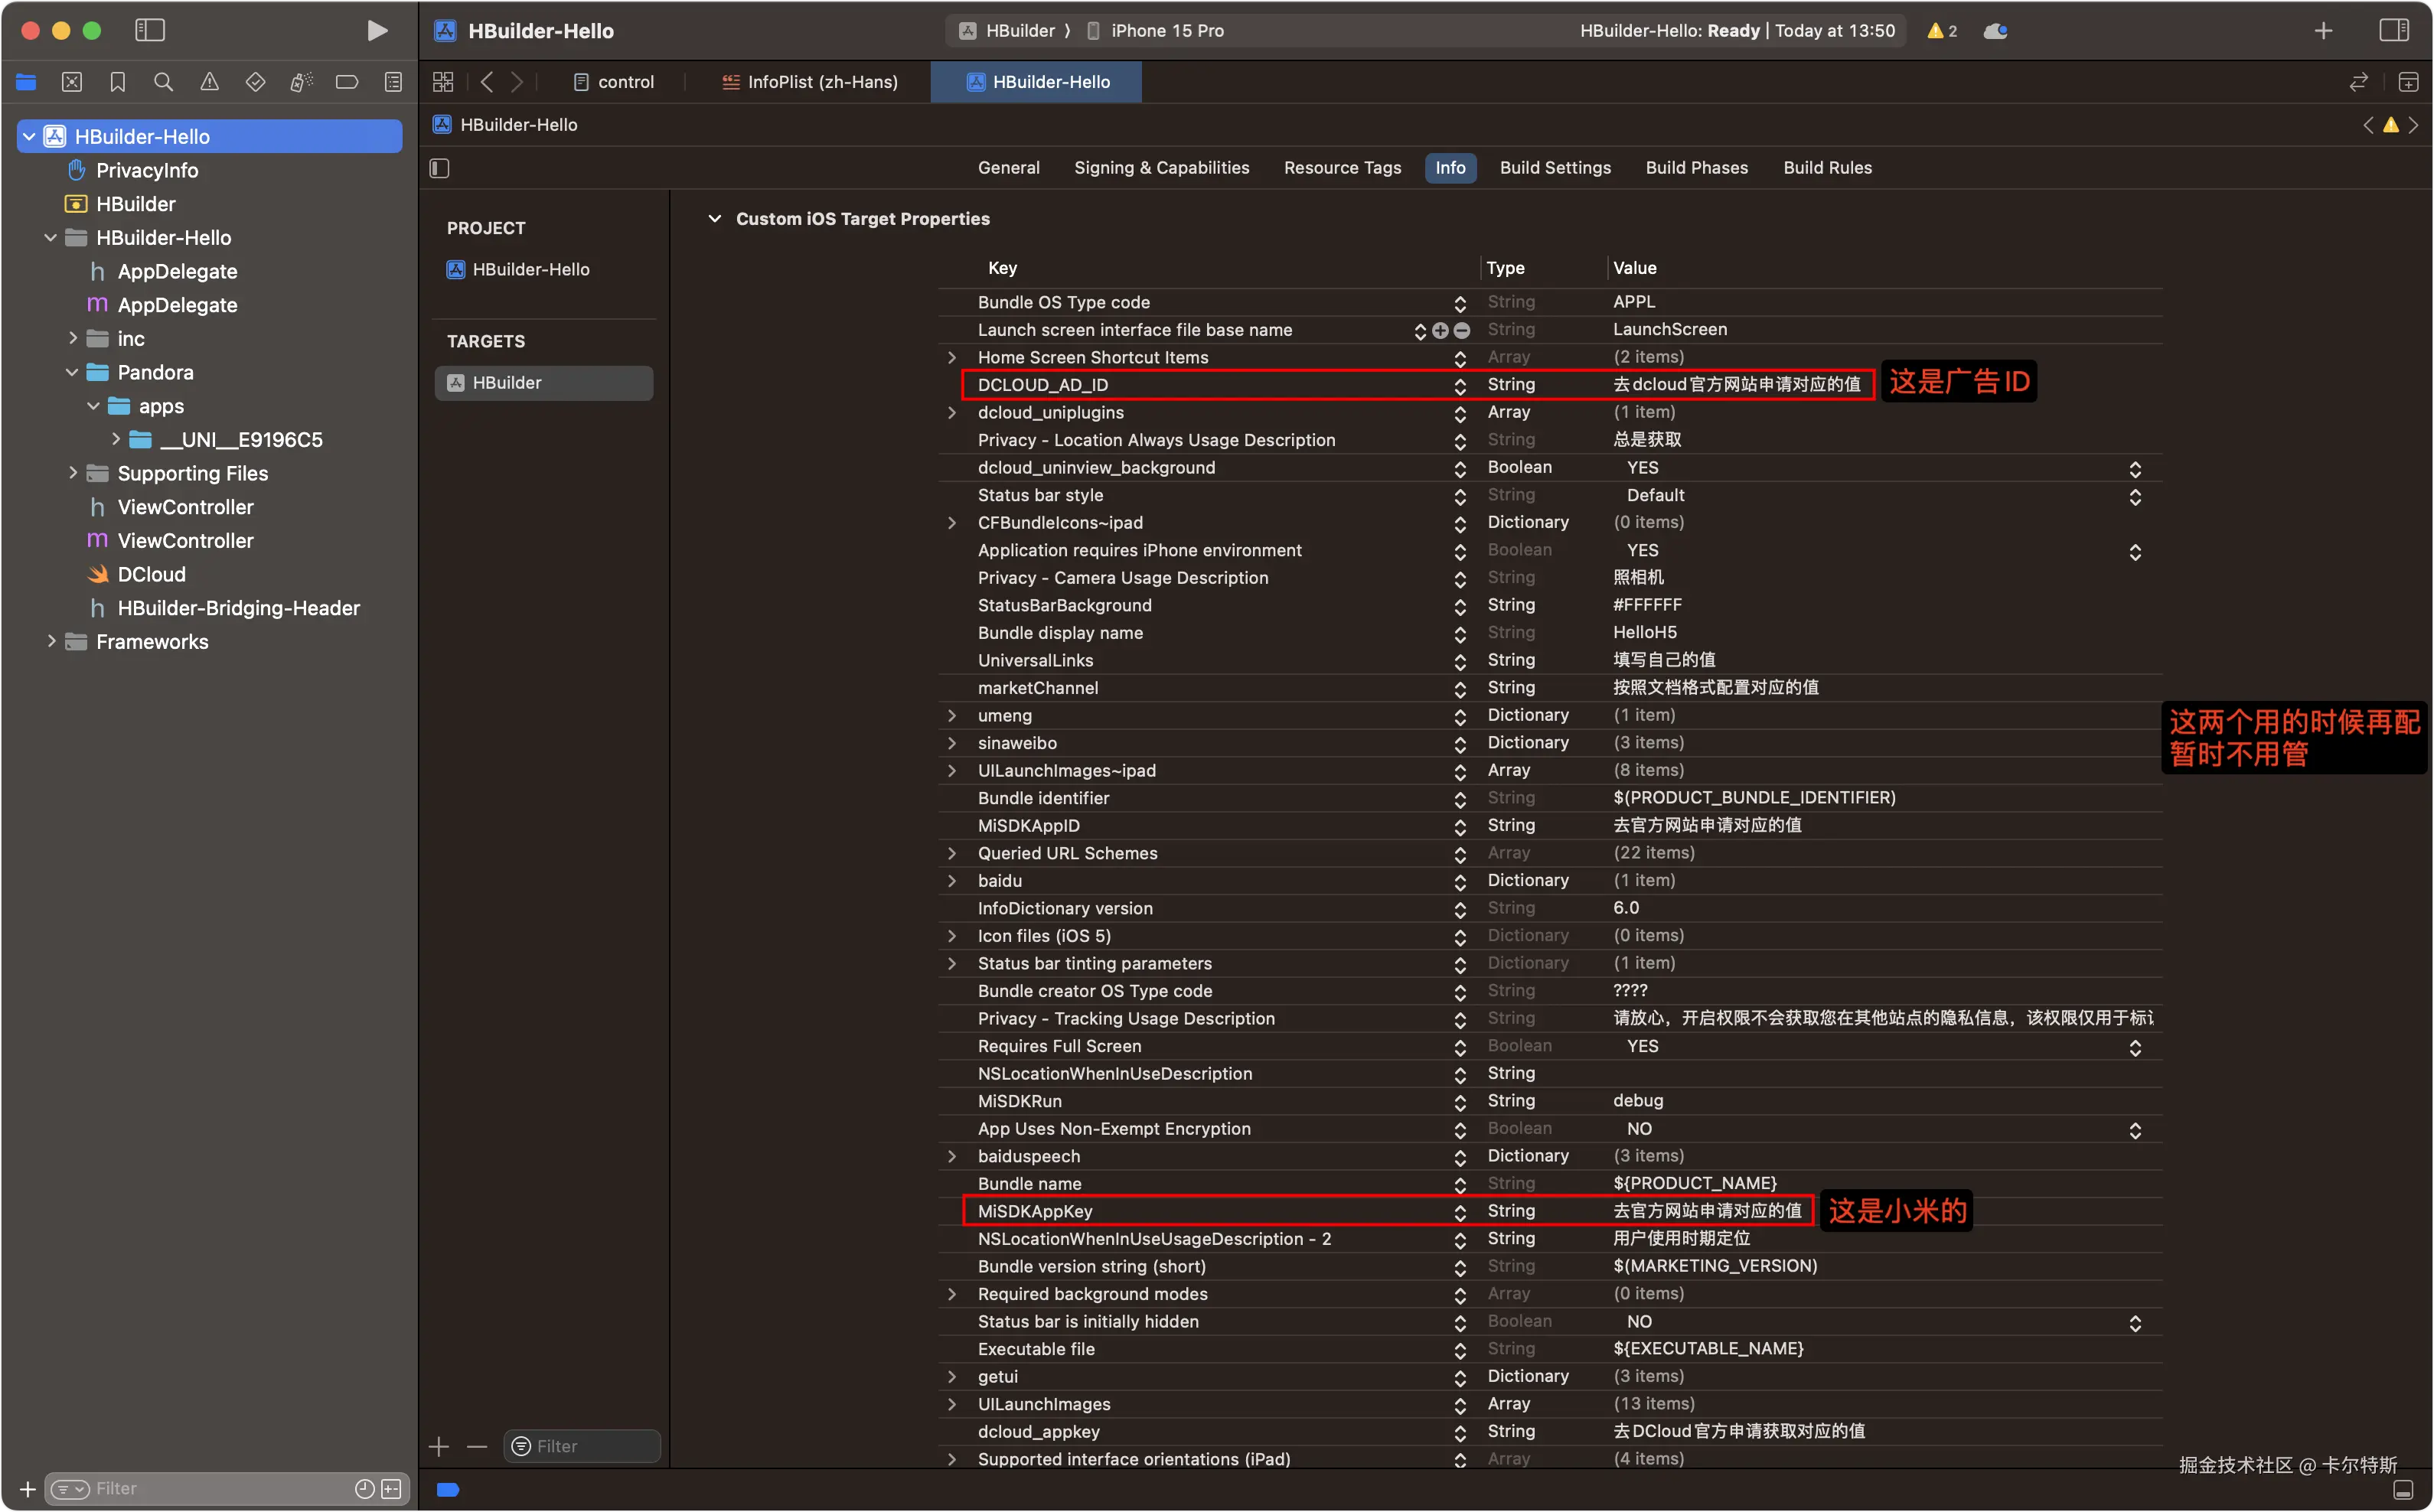Open the Source Control navigator icon
Image resolution: width=2434 pixels, height=1512 pixels.
(x=72, y=82)
